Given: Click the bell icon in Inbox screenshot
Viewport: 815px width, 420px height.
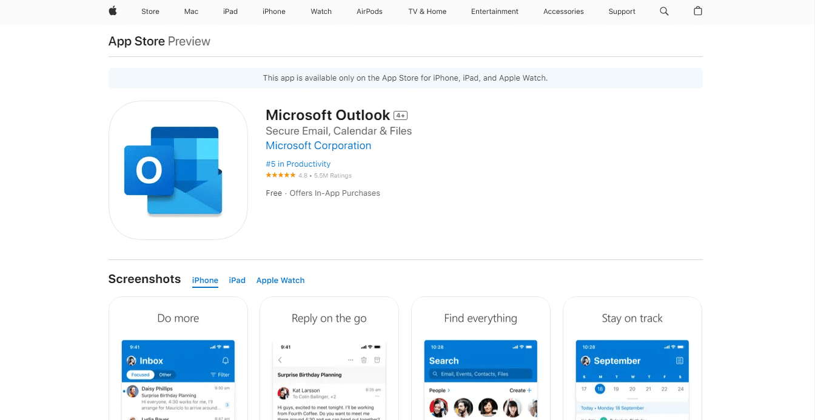Looking at the screenshot, I should coord(226,361).
